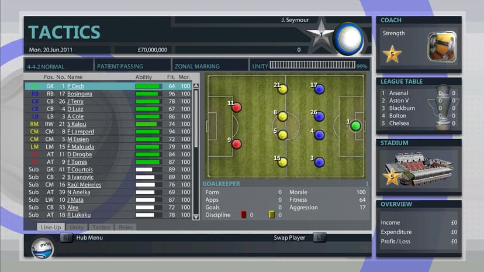484x272 pixels.
Task: Select substitute T Courtois
Action: [80, 169]
